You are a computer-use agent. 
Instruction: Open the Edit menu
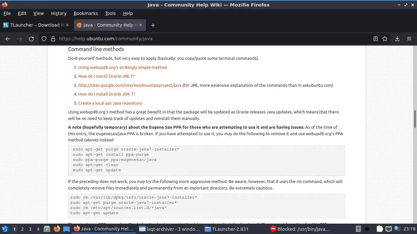(22, 13)
